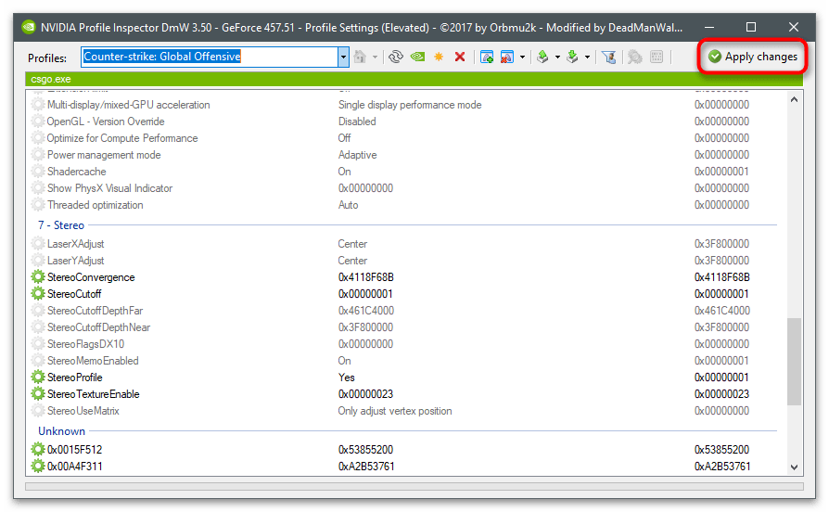Click gear icon beside StereoTextureEnable
The width and height of the screenshot is (829, 512).
pos(37,394)
